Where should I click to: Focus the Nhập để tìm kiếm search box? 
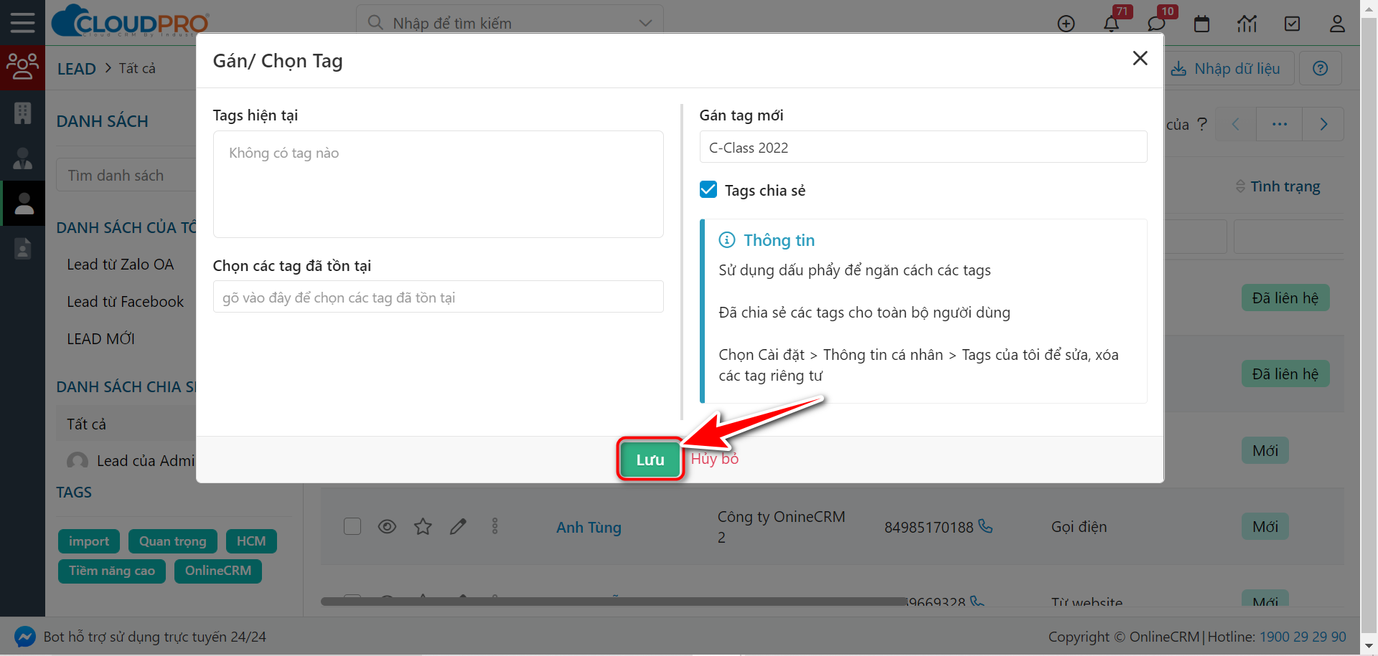tap(510, 23)
